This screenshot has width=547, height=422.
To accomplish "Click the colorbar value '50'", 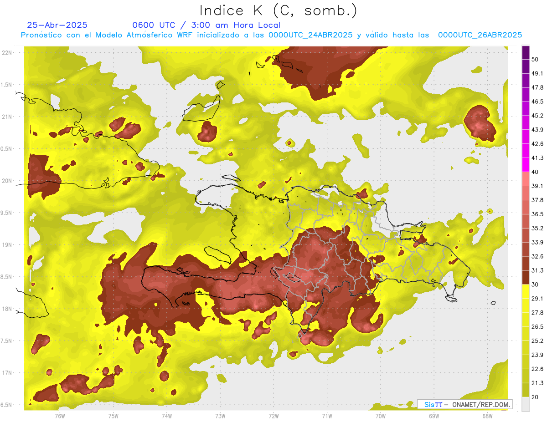I will [535, 59].
